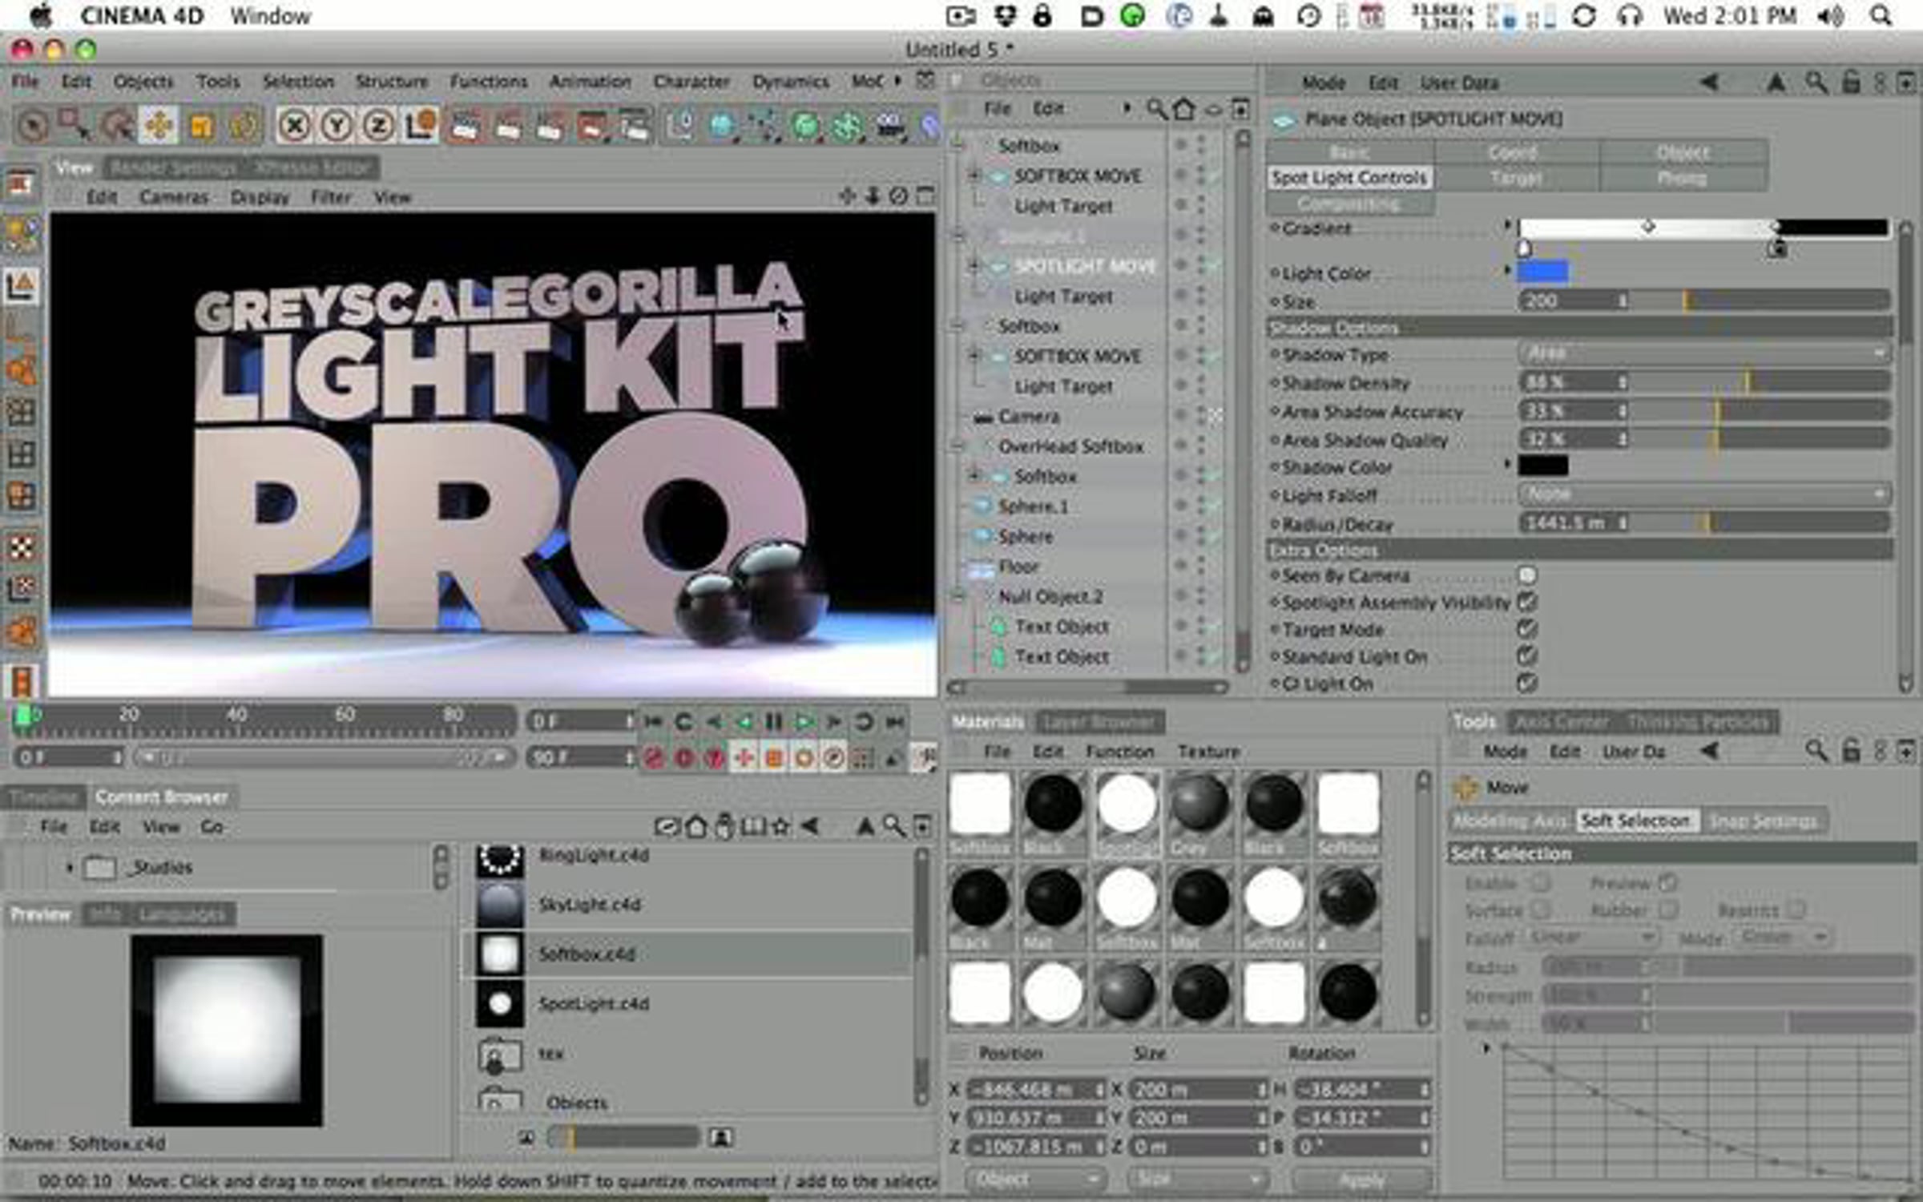1923x1202 pixels.
Task: Go to the start of the animation
Action: [653, 722]
